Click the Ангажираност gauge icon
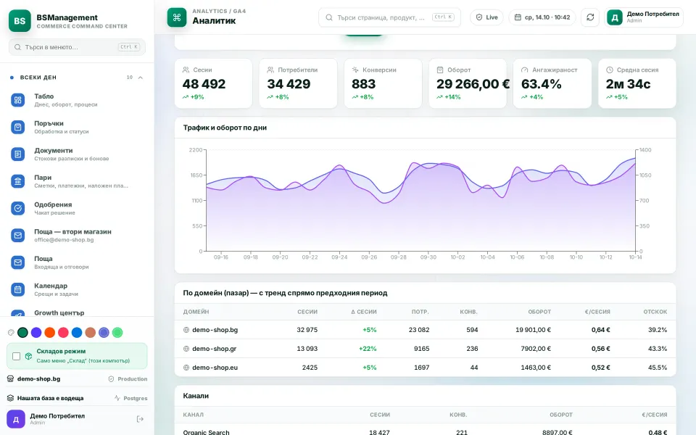The image size is (696, 435). tap(525, 70)
